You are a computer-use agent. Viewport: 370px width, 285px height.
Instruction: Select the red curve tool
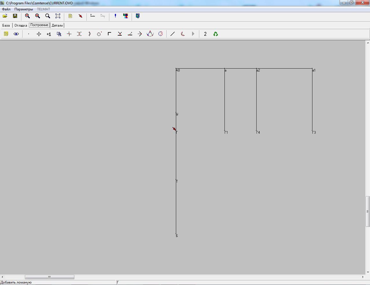(x=183, y=34)
